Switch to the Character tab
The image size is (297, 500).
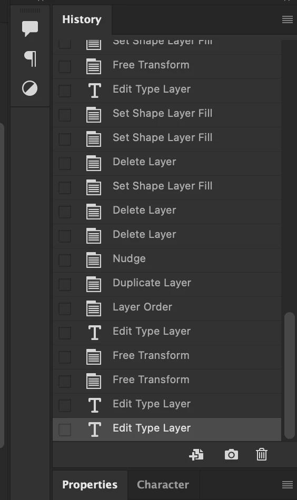click(x=163, y=485)
